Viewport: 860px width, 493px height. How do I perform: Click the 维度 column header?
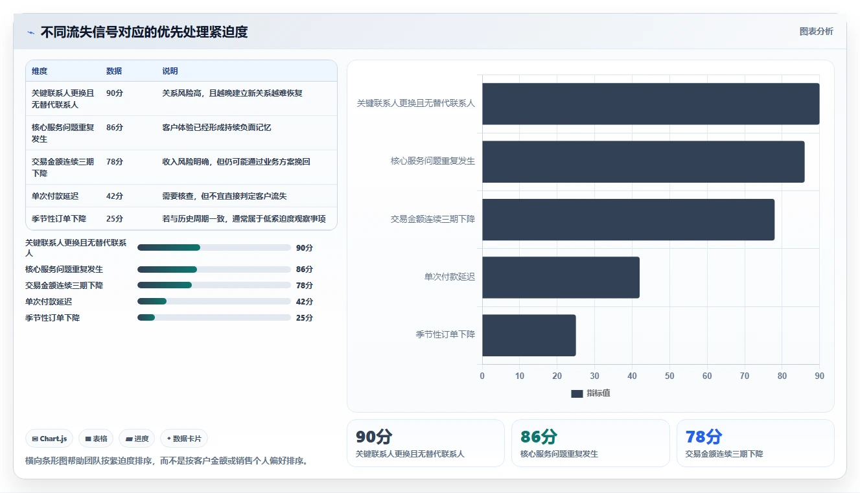tap(40, 71)
